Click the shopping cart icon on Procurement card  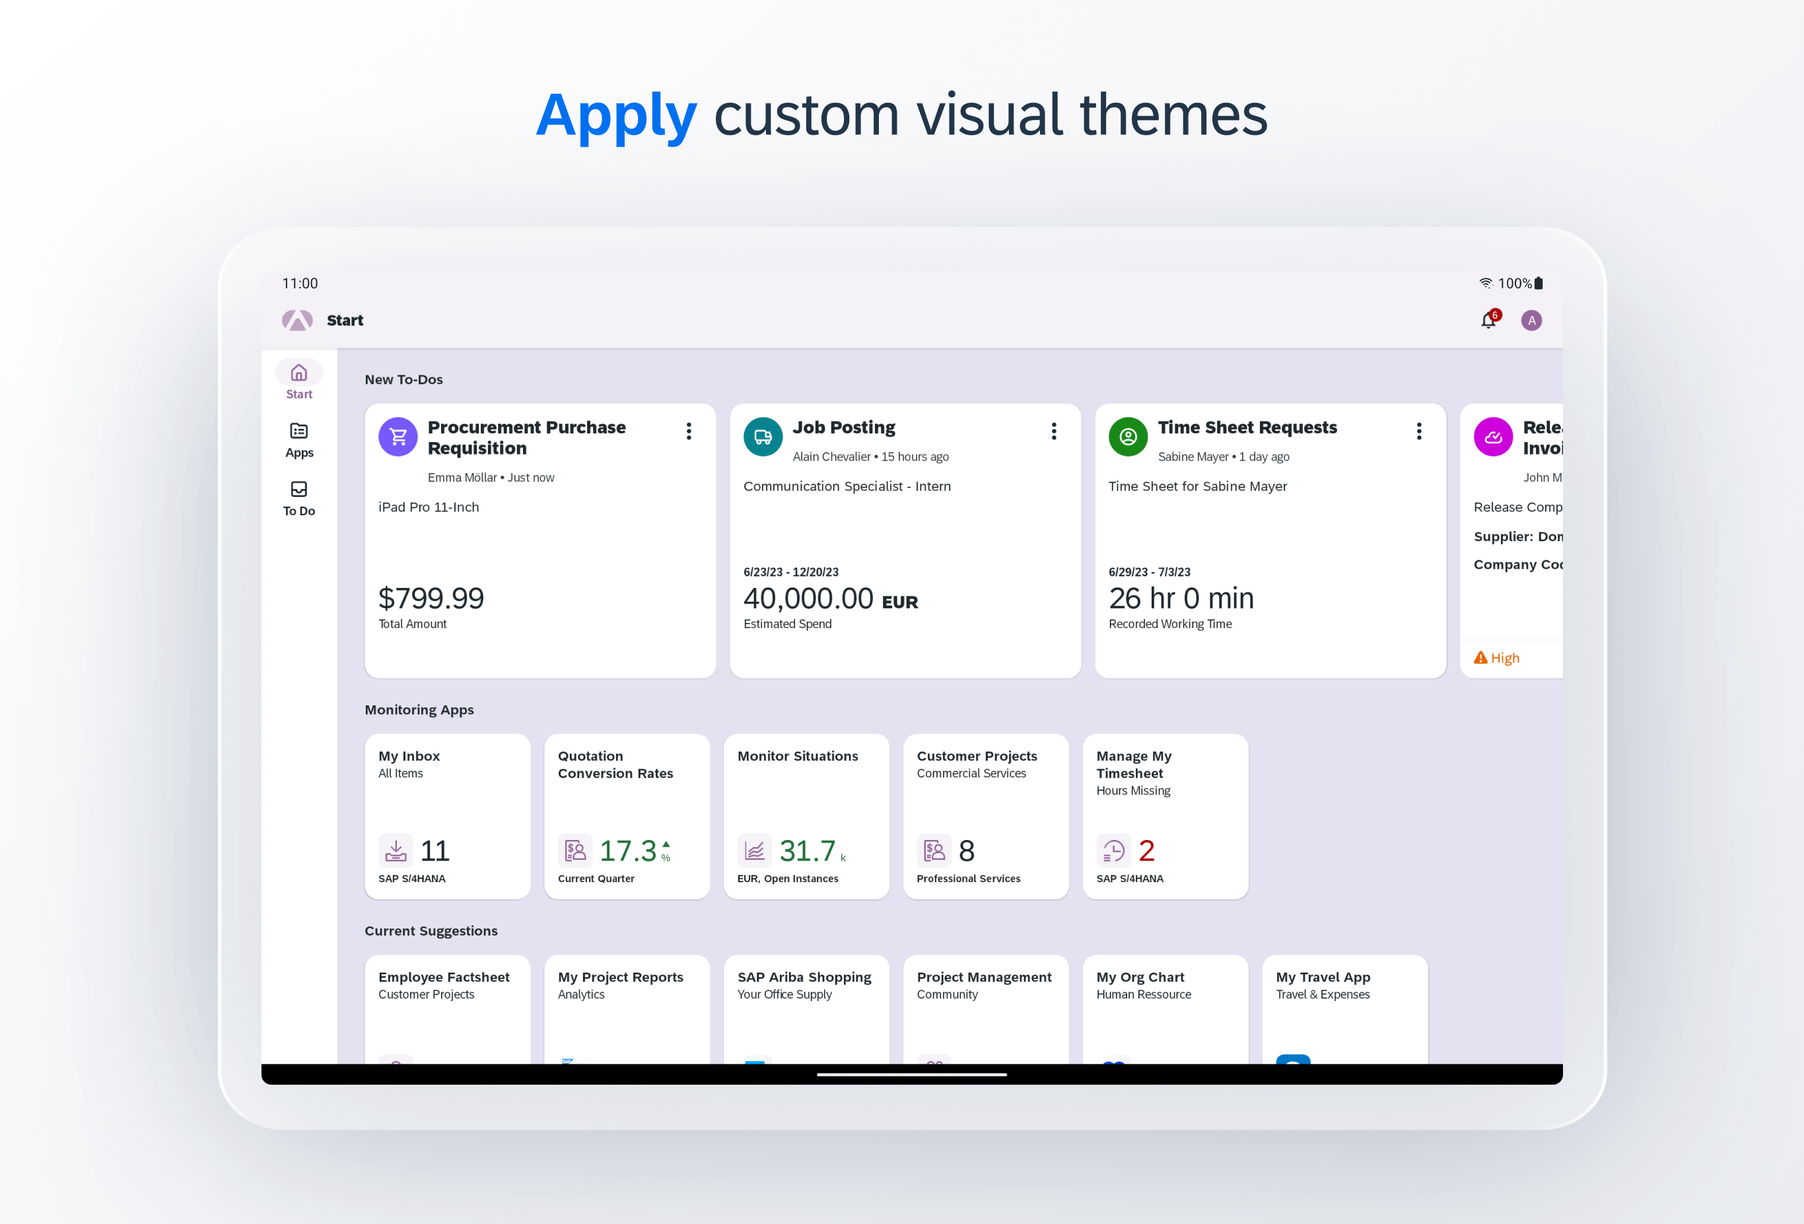pos(398,437)
